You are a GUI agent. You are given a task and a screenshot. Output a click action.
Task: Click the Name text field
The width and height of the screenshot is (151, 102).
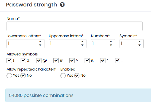click(x=75, y=26)
